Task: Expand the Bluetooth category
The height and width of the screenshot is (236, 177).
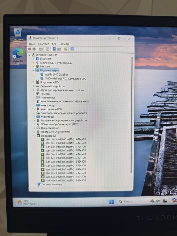Action: (x=34, y=59)
